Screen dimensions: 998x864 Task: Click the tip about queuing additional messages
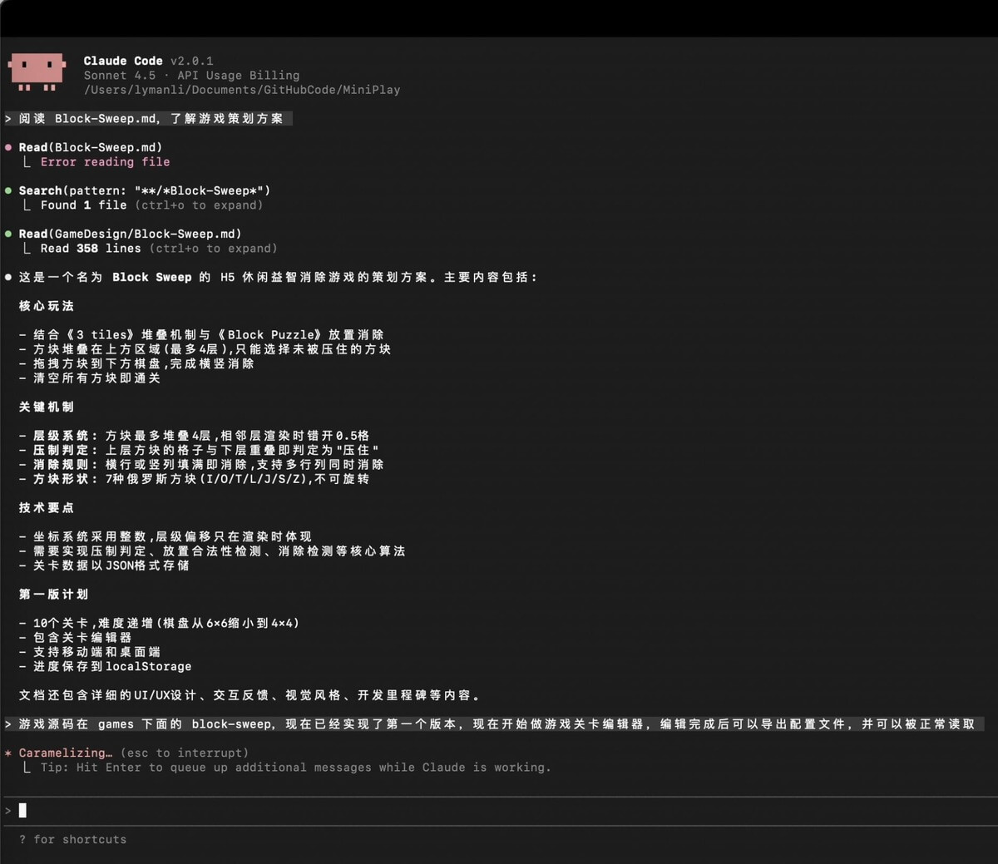(295, 768)
